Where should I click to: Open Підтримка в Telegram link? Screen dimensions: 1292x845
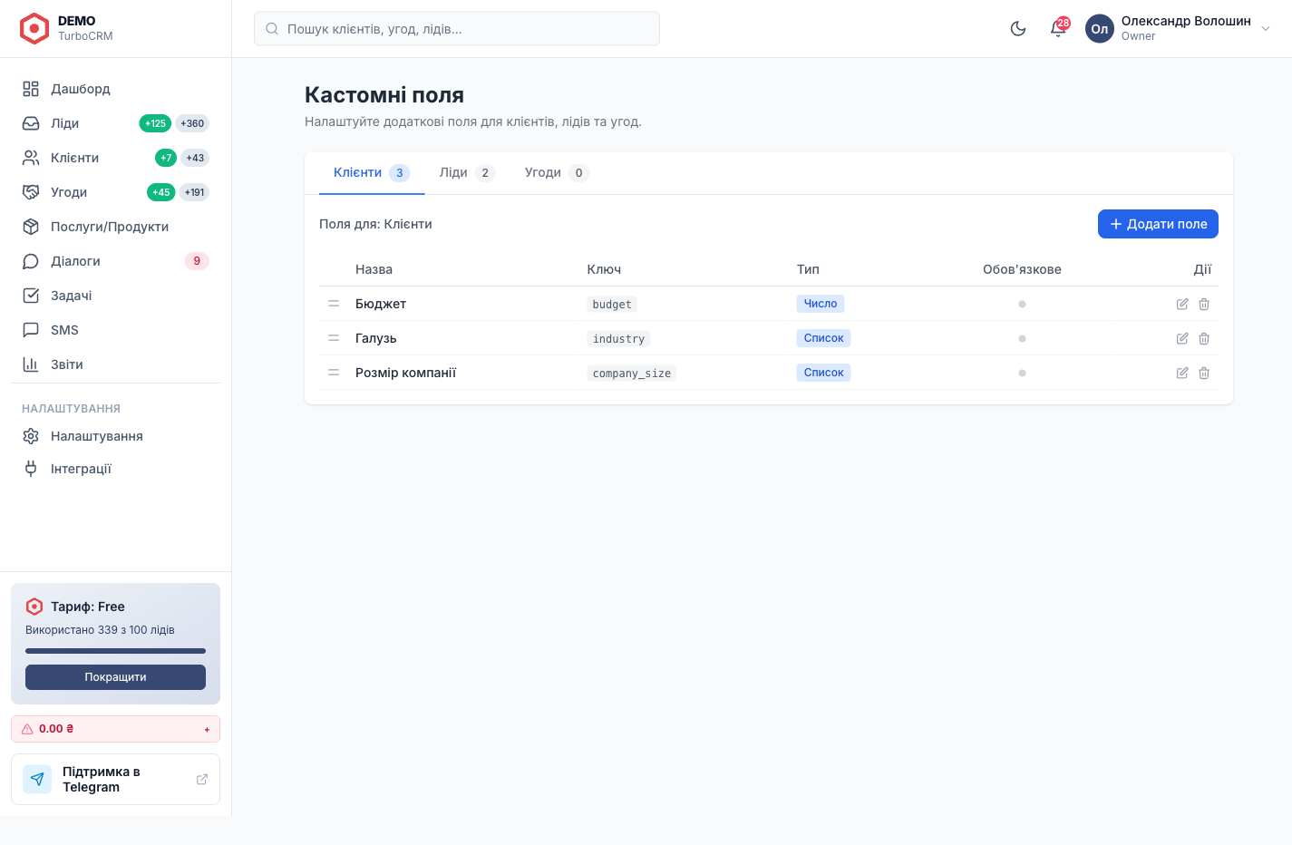coord(115,780)
